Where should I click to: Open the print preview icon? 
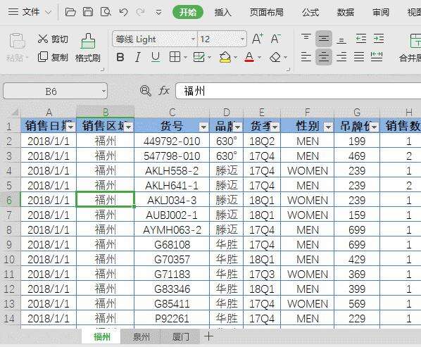point(106,12)
